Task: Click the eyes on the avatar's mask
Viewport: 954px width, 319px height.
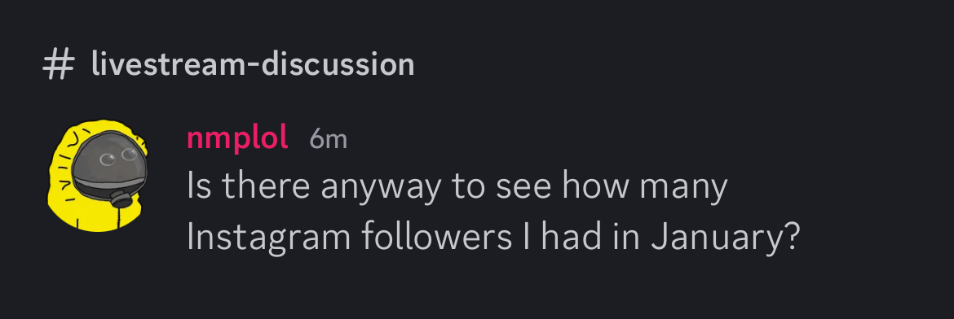Action: 119,157
